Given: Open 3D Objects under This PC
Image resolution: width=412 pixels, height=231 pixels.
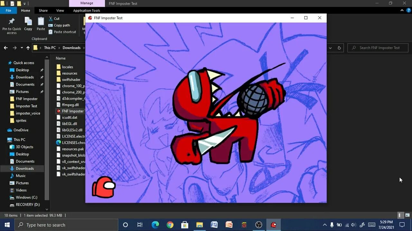Looking at the screenshot, I should pos(24,147).
